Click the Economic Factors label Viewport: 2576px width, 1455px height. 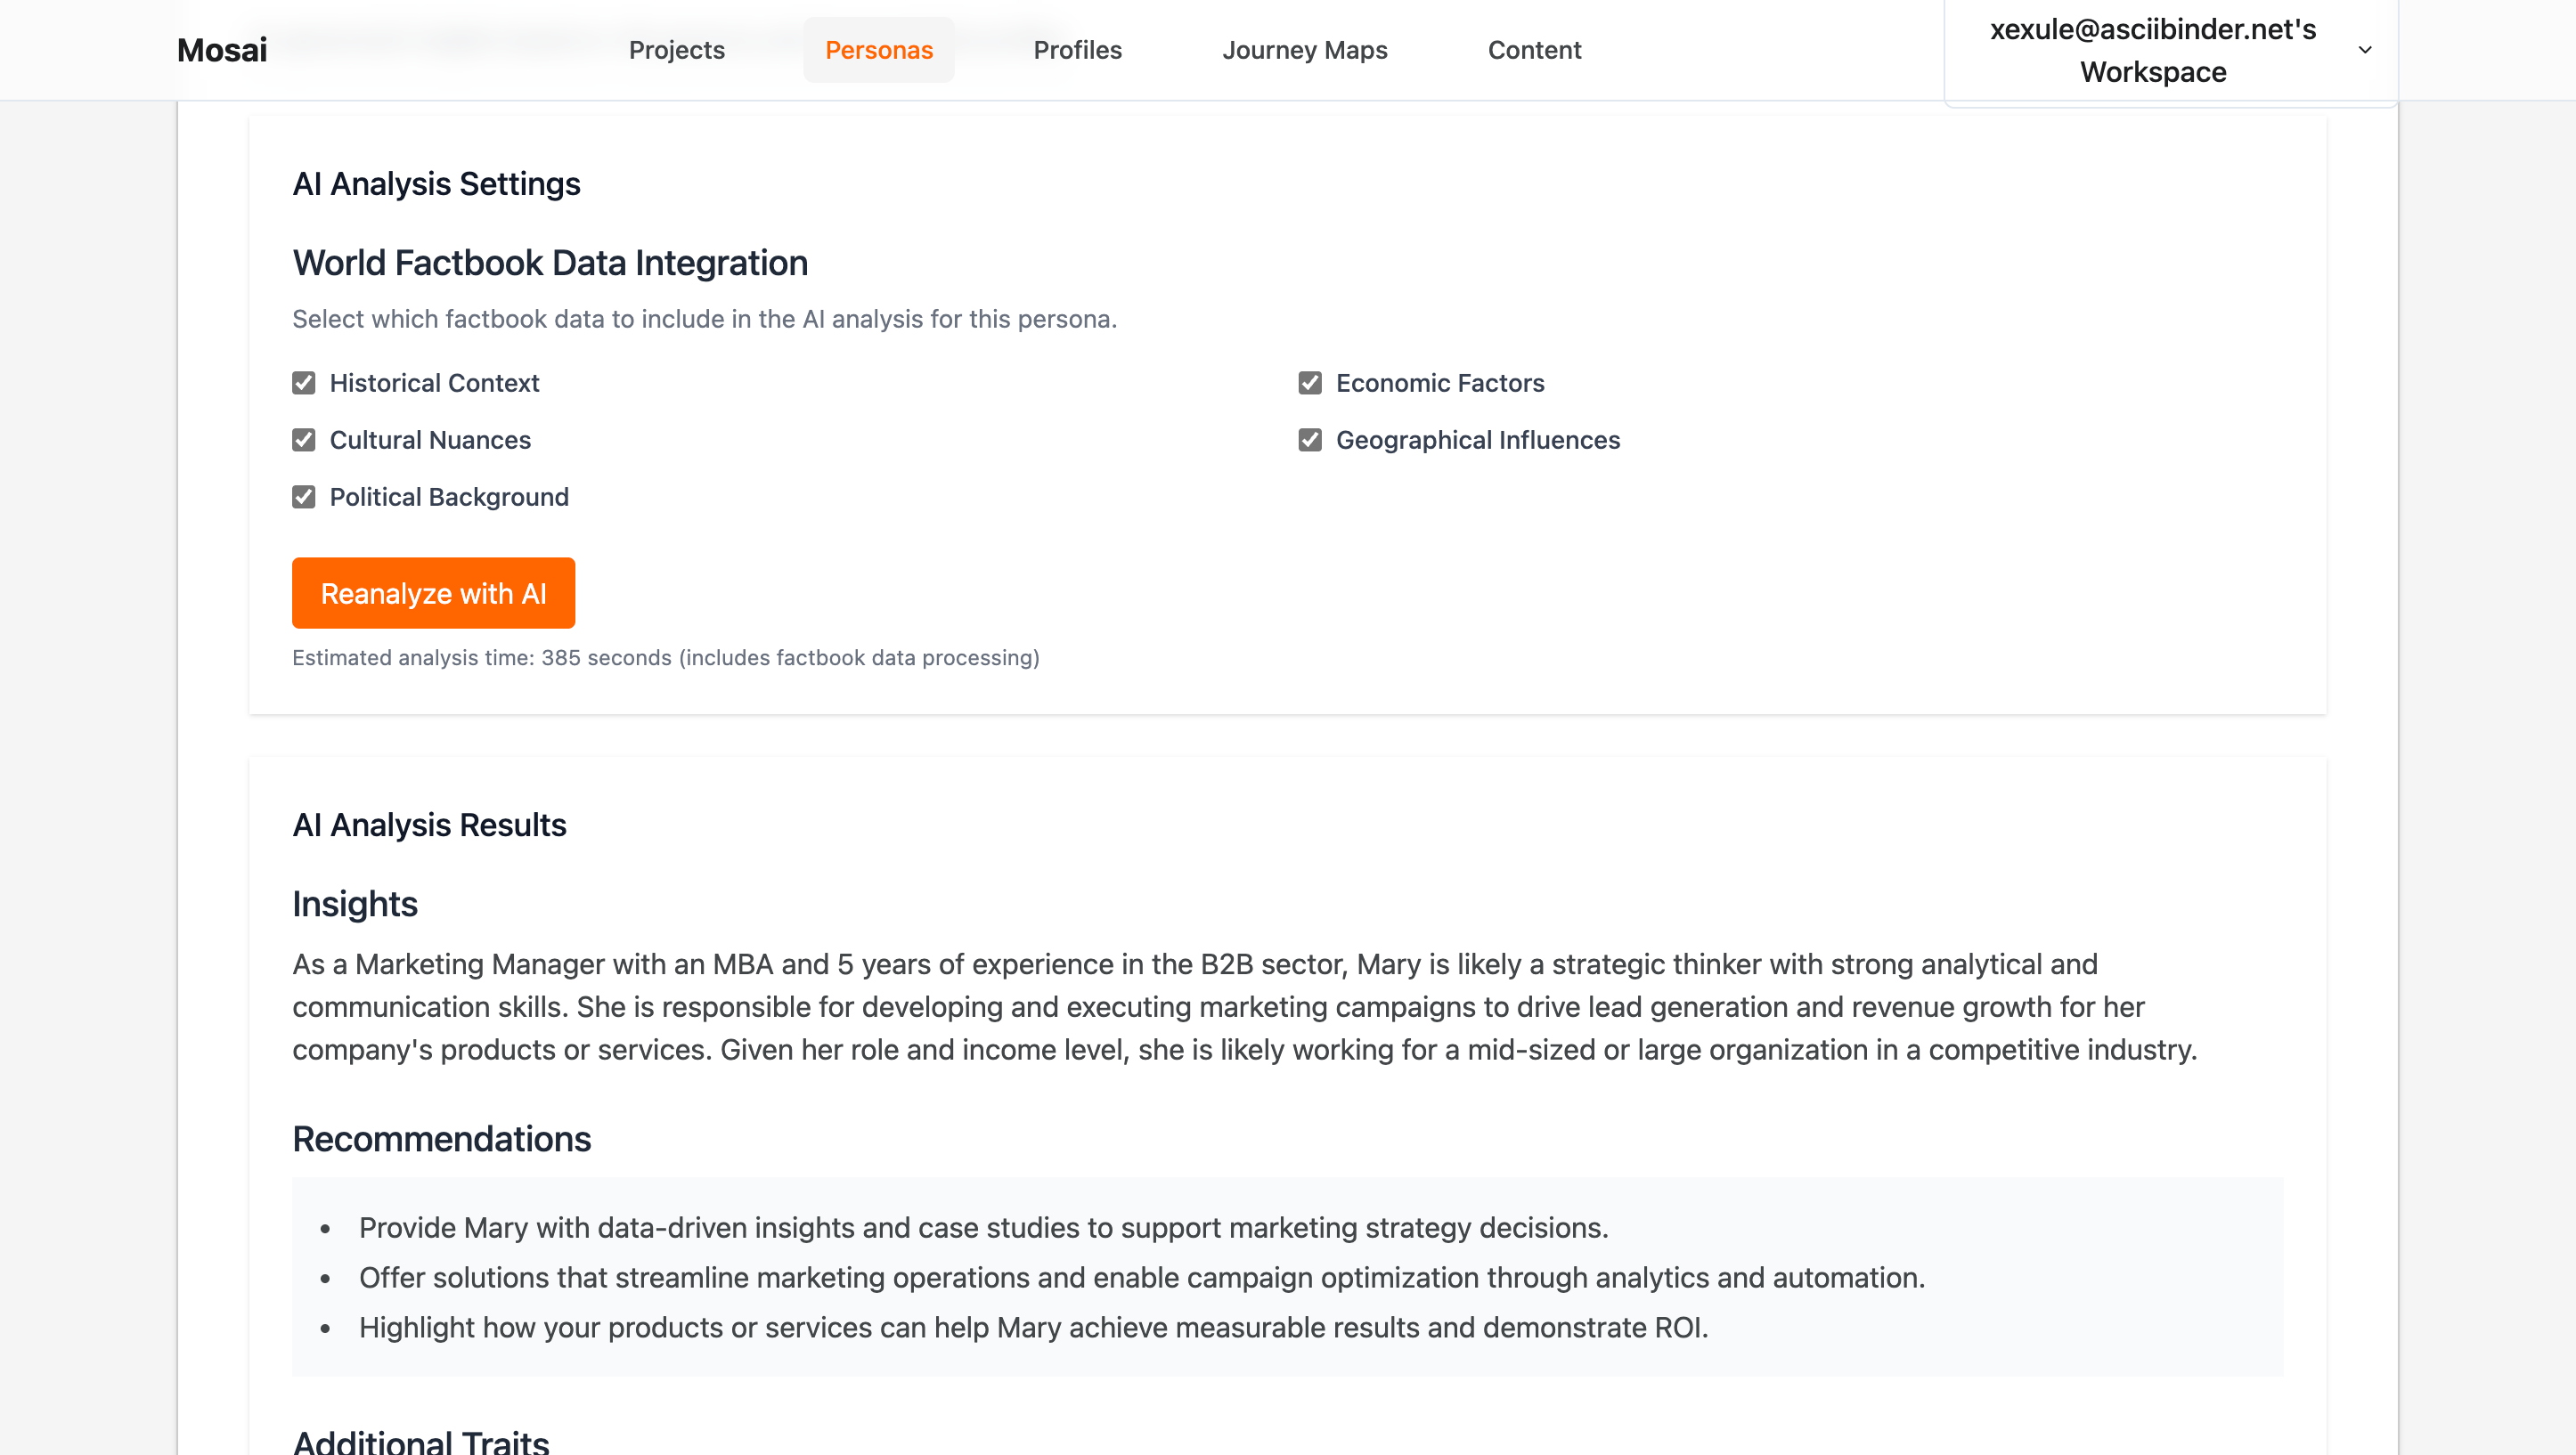point(1439,383)
